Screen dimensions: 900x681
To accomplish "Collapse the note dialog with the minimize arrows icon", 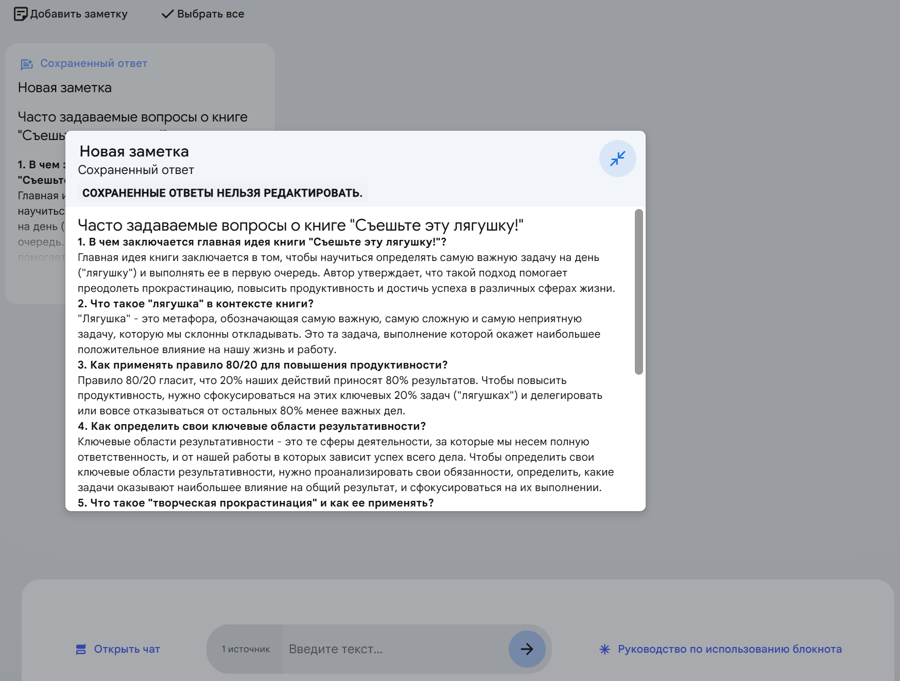I will pos(617,159).
